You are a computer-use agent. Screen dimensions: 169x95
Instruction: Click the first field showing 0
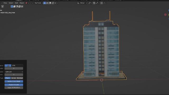click(14, 68)
